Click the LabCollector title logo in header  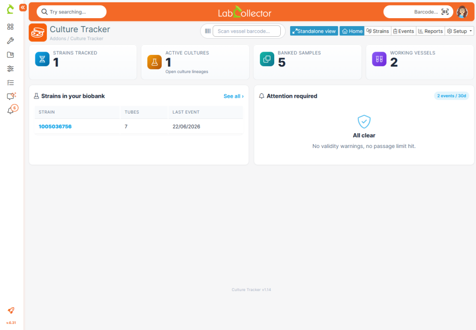click(245, 12)
